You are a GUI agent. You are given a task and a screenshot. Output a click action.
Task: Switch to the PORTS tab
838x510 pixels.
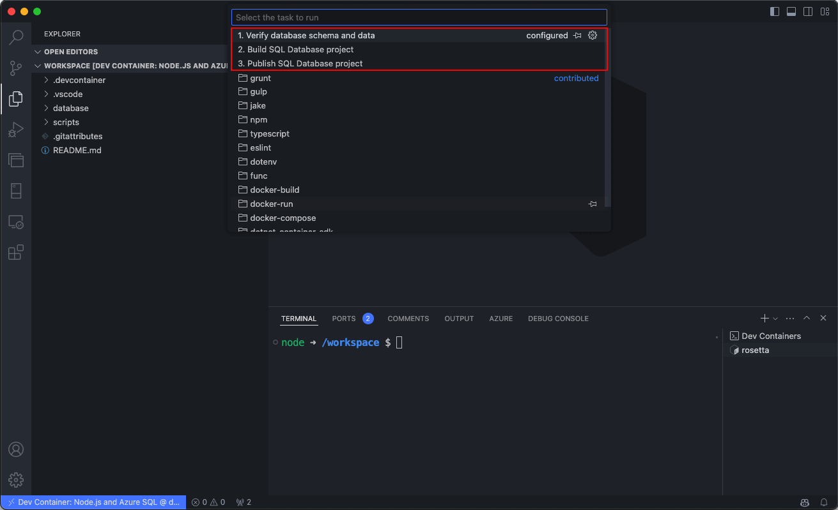tap(343, 319)
